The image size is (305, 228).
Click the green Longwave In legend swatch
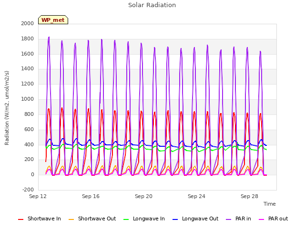pyautogui.click(x=126, y=219)
